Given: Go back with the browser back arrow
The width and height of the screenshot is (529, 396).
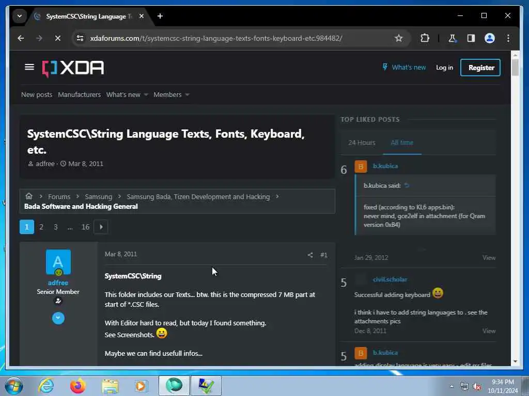Looking at the screenshot, I should pos(21,38).
